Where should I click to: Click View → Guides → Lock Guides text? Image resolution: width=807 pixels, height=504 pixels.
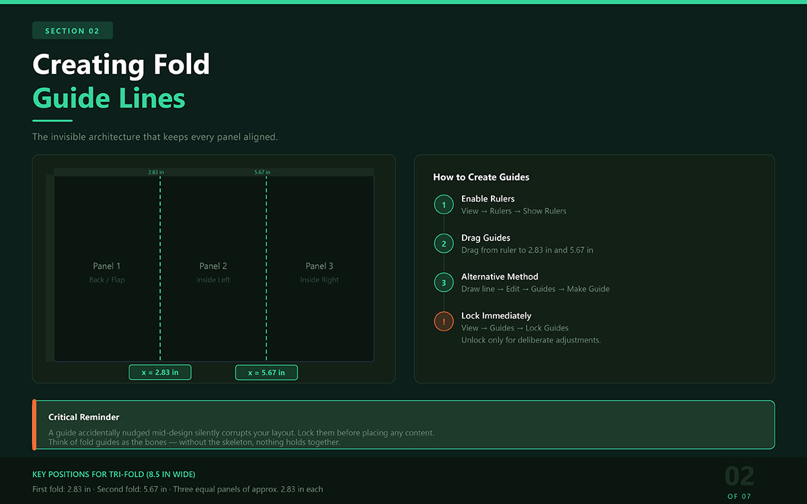[x=515, y=328]
